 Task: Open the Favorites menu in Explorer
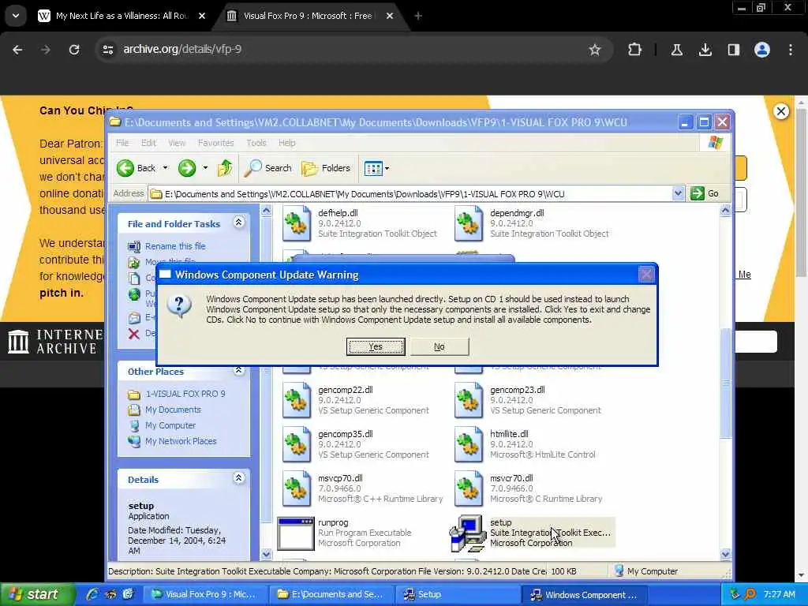pyautogui.click(x=216, y=143)
